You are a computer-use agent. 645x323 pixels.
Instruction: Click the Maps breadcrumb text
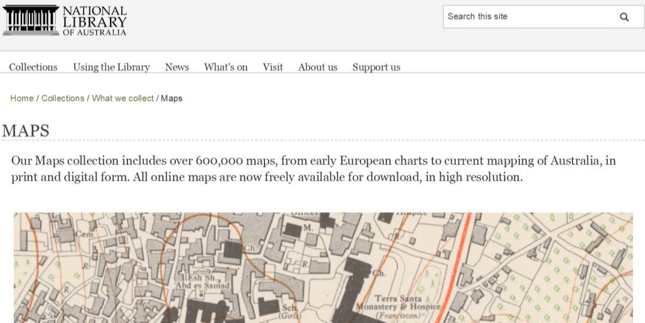tap(172, 98)
